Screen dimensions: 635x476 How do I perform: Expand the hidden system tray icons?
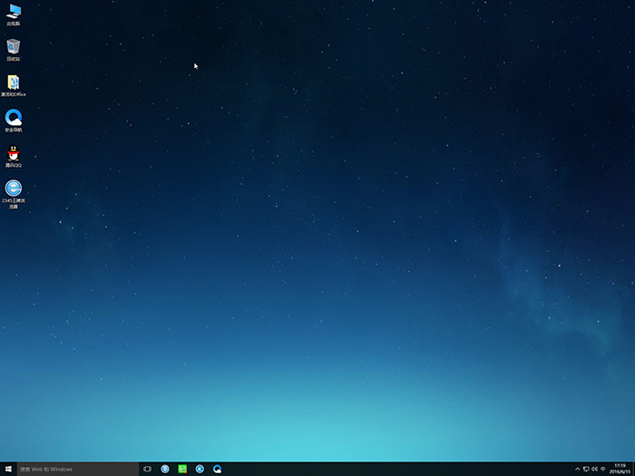point(577,469)
